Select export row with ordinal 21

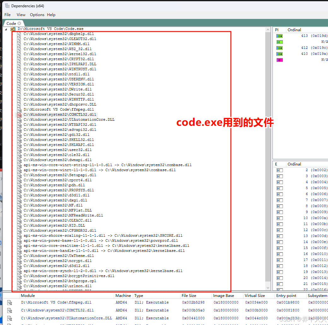coord(301,284)
